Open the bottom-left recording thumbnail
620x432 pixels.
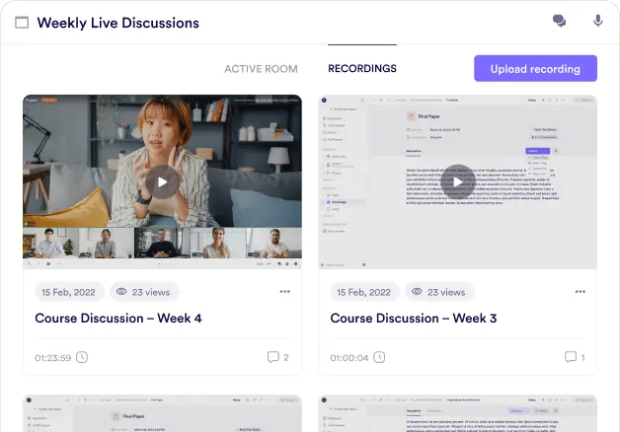163,413
